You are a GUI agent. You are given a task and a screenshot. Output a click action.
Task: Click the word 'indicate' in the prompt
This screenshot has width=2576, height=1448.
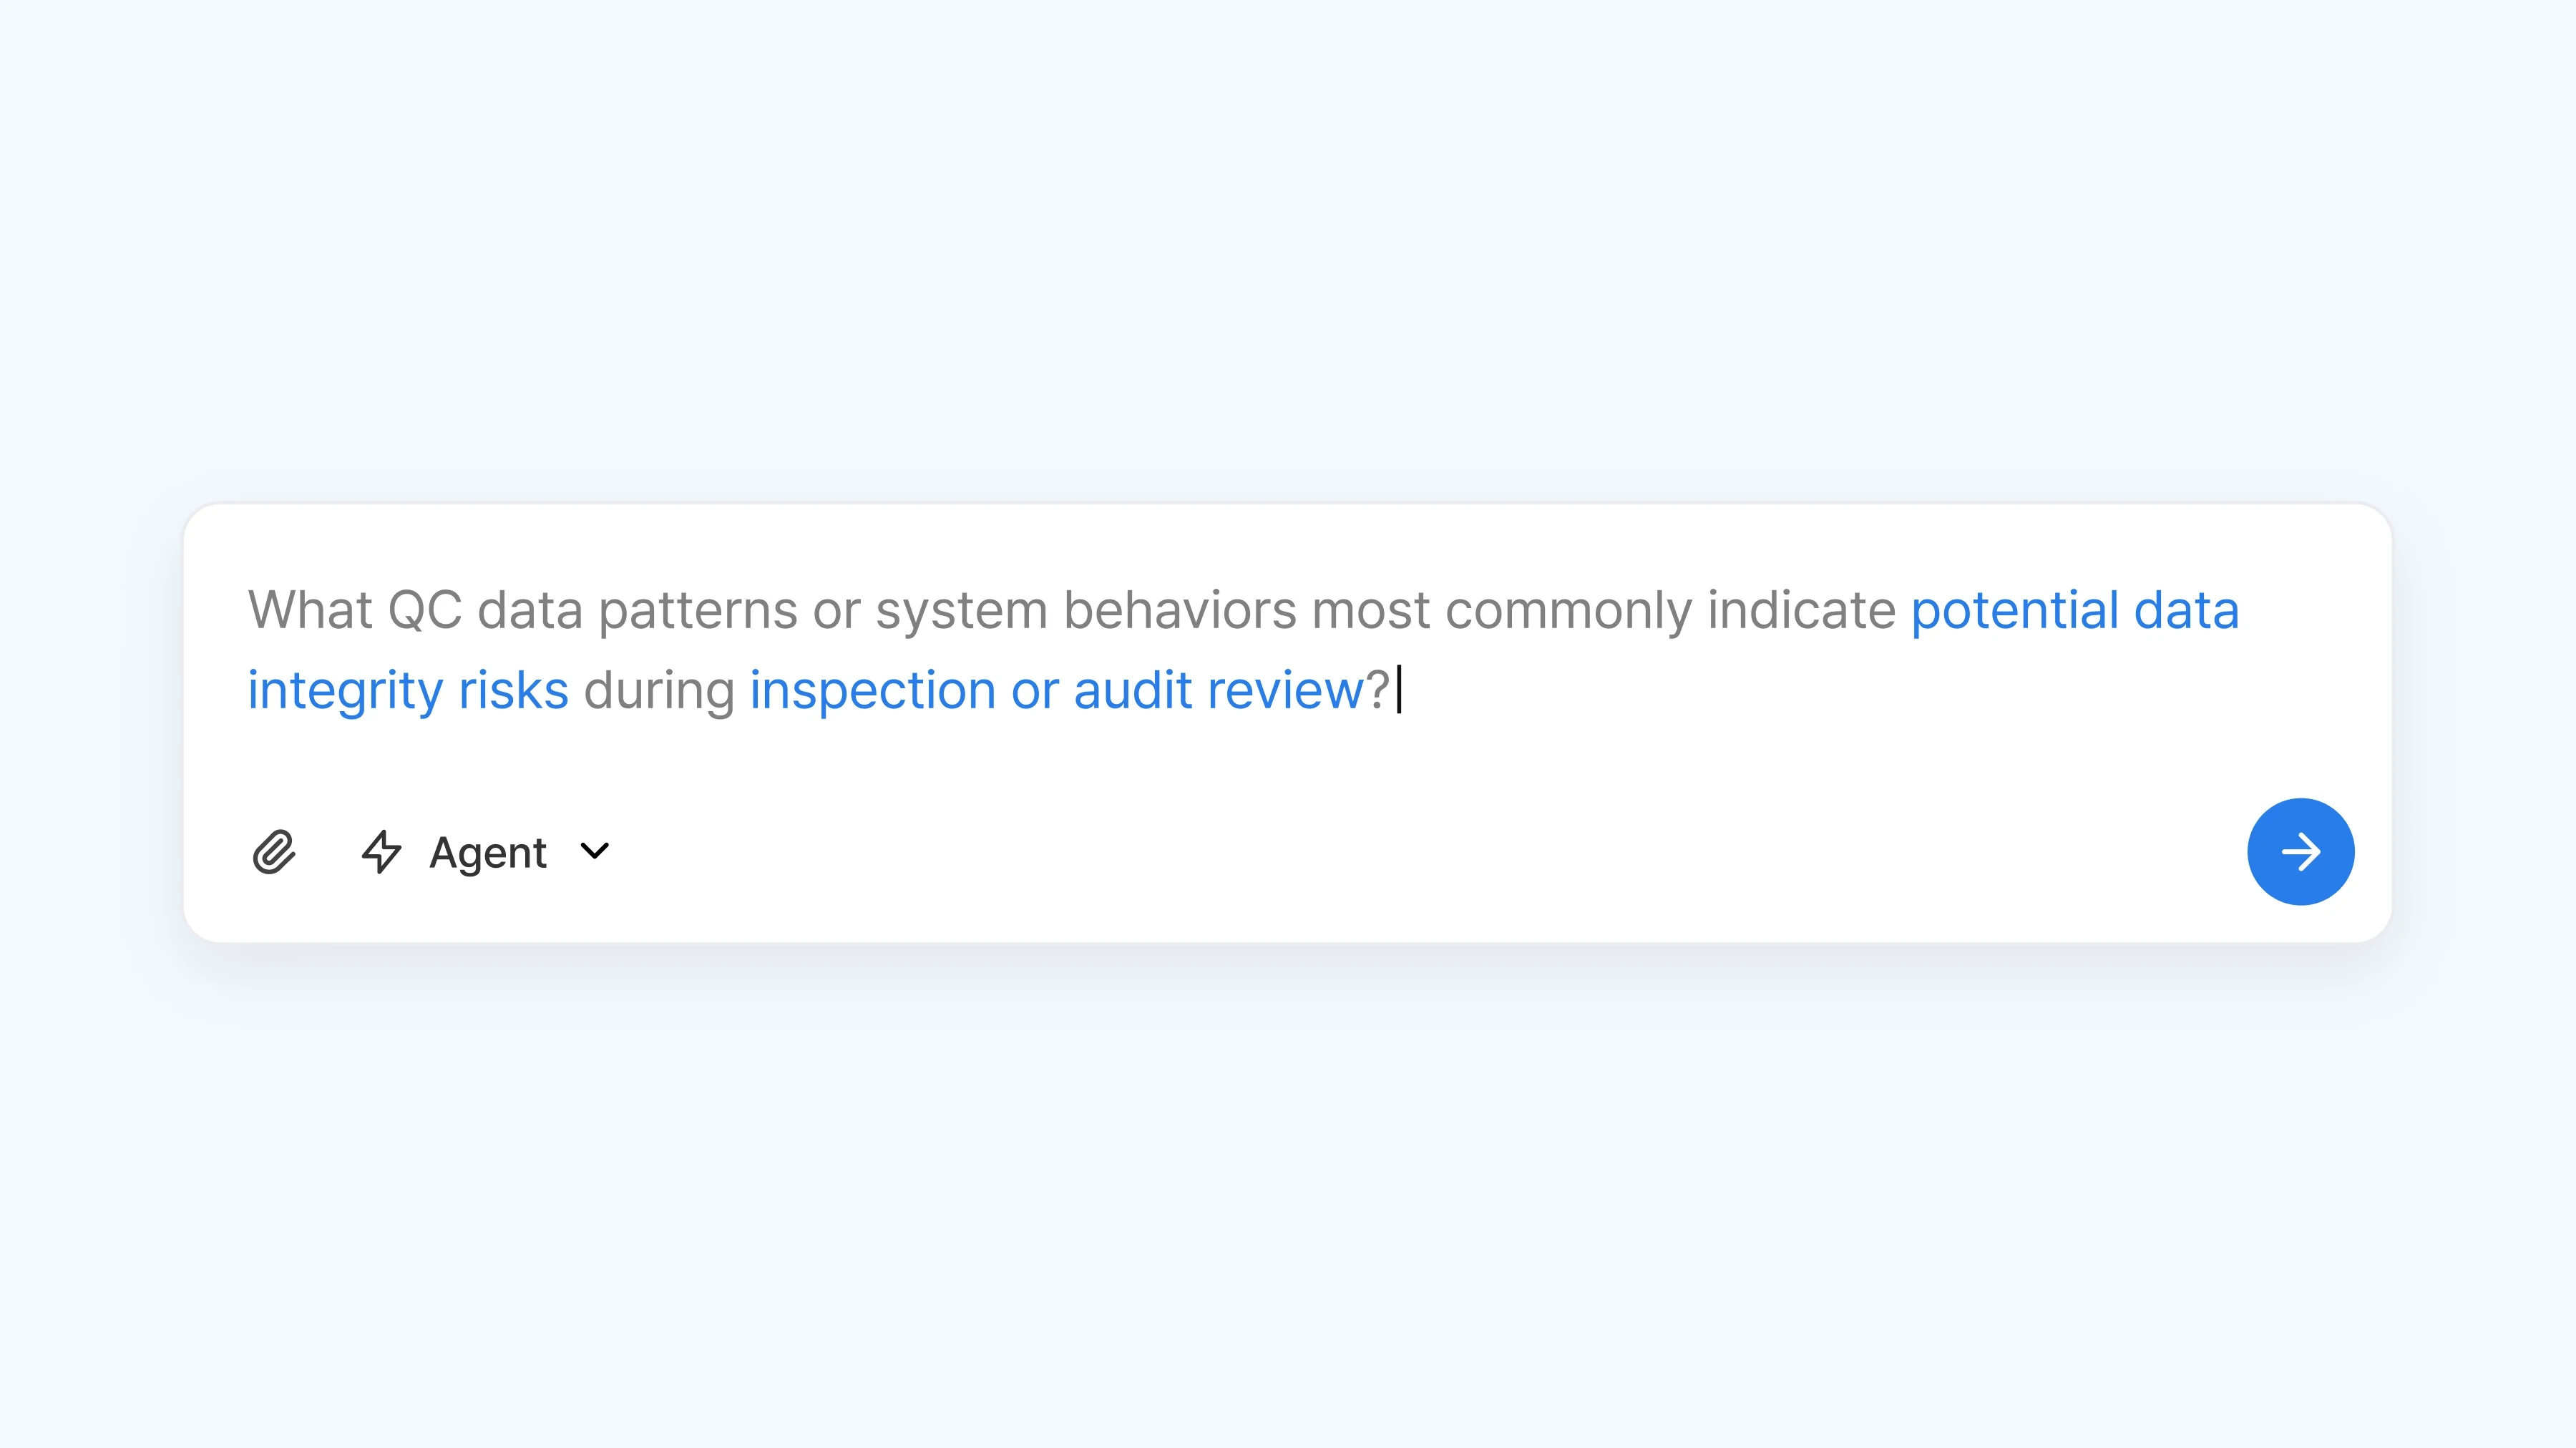point(1801,610)
